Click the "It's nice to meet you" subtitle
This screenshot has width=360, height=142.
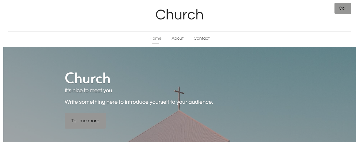[x=88, y=91]
